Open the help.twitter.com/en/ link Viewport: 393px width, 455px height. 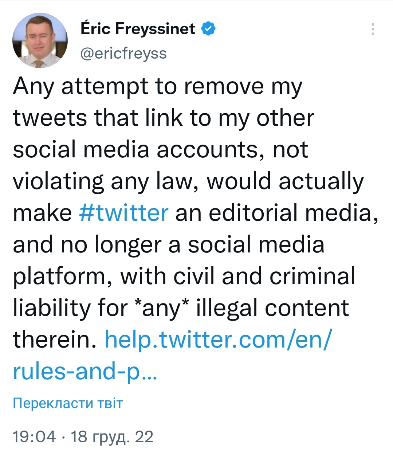(x=219, y=339)
